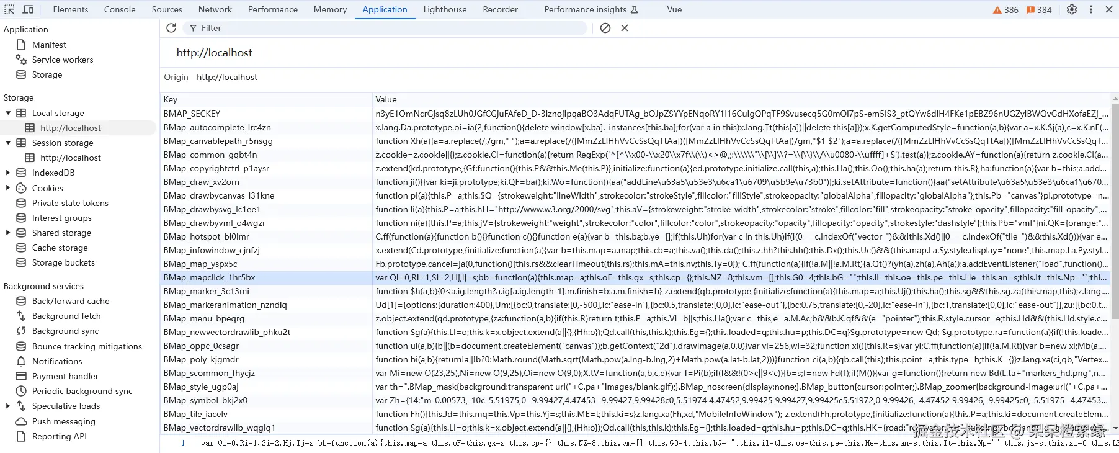Open the Vue devtools tab
The image size is (1119, 453).
pos(674,9)
